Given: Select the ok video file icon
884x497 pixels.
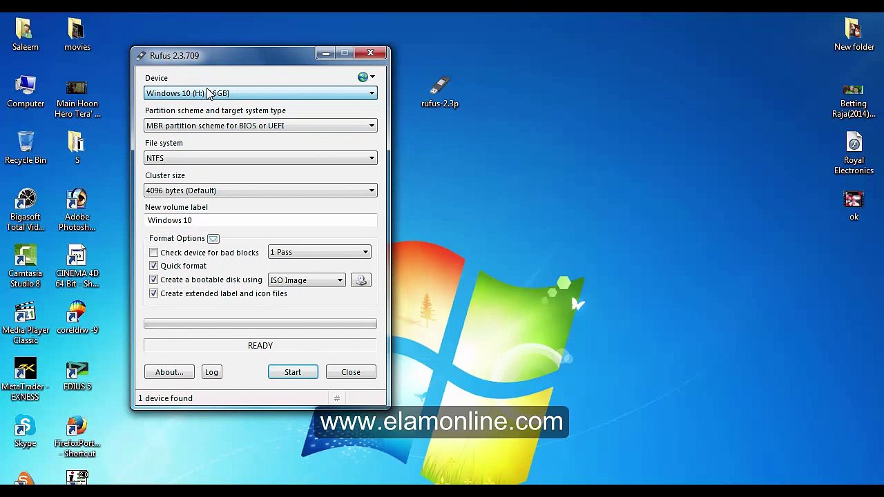Looking at the screenshot, I should 854,205.
